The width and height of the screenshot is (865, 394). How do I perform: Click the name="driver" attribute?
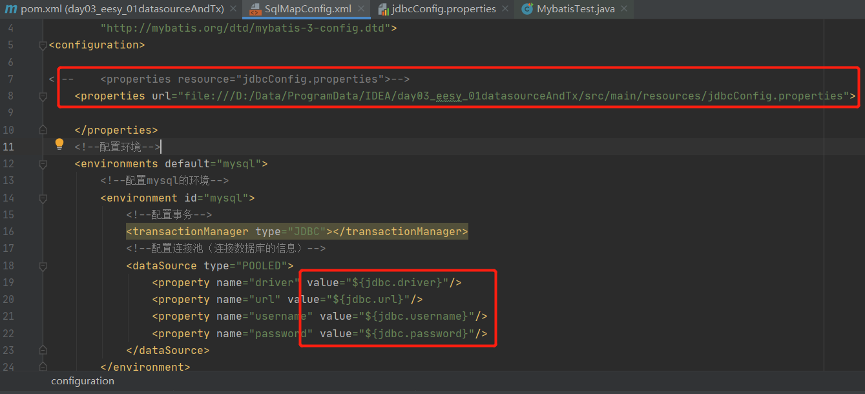(258, 283)
